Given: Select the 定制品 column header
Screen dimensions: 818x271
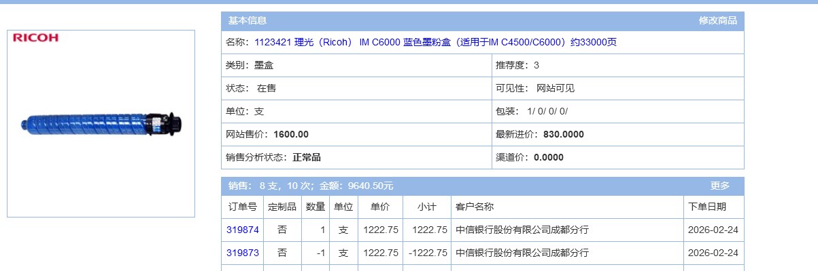Looking at the screenshot, I should pyautogui.click(x=282, y=207).
